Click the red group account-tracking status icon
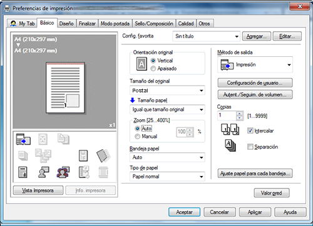Viewport: 313px width, 226px height. (x=63, y=172)
